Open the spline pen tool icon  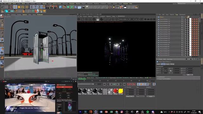(x=64, y=7)
